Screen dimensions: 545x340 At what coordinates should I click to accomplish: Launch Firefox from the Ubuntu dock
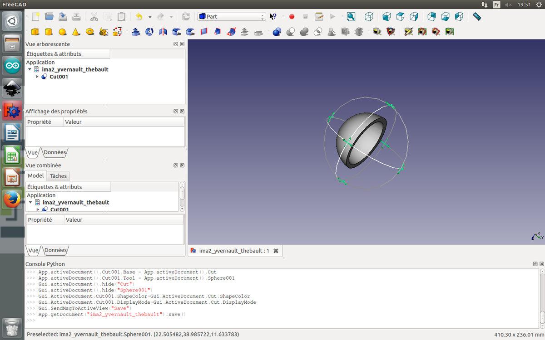pyautogui.click(x=12, y=199)
